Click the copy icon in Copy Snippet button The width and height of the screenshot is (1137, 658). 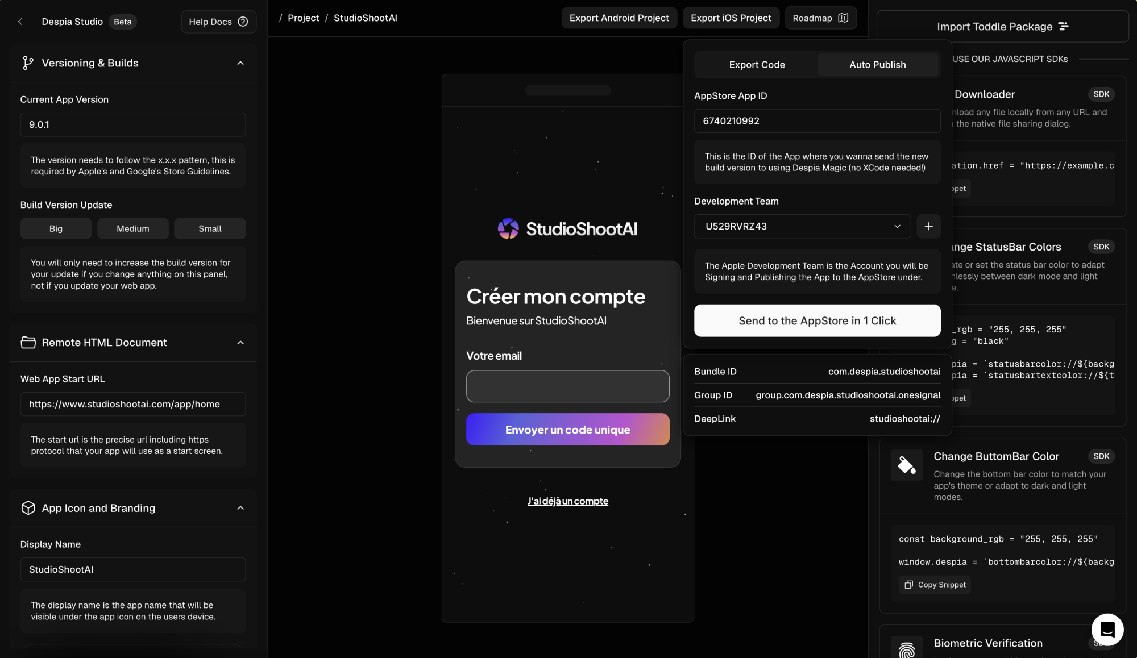click(908, 585)
